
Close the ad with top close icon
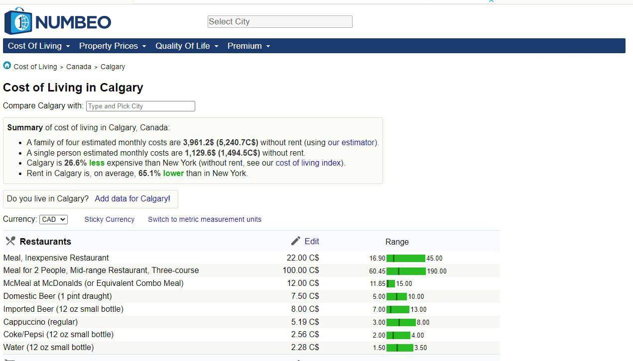491,1
